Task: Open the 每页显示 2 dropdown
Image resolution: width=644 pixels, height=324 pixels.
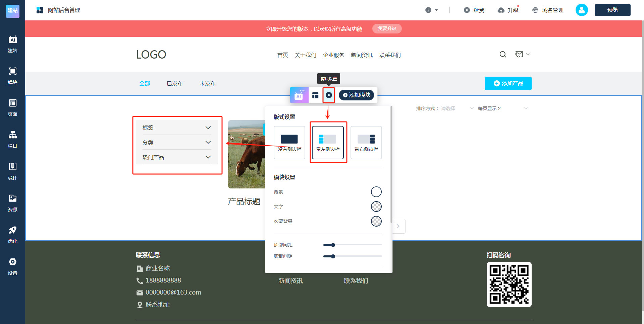Action: click(502, 108)
